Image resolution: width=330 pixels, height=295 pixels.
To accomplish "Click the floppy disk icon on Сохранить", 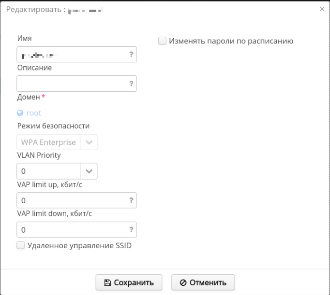I will (107, 282).
